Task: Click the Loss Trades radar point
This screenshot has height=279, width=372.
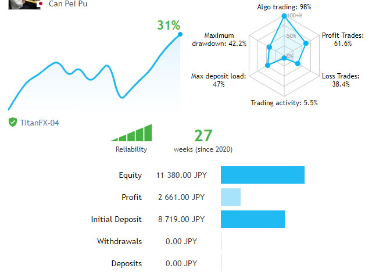Action: point(298,63)
